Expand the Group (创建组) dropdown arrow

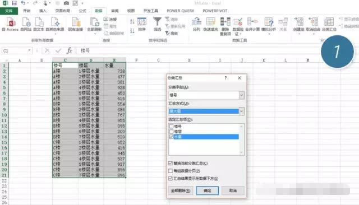tap(299, 34)
